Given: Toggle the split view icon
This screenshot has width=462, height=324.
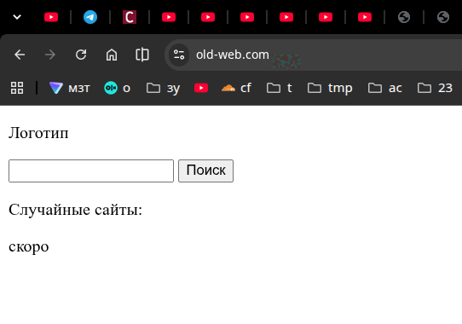Looking at the screenshot, I should [142, 55].
